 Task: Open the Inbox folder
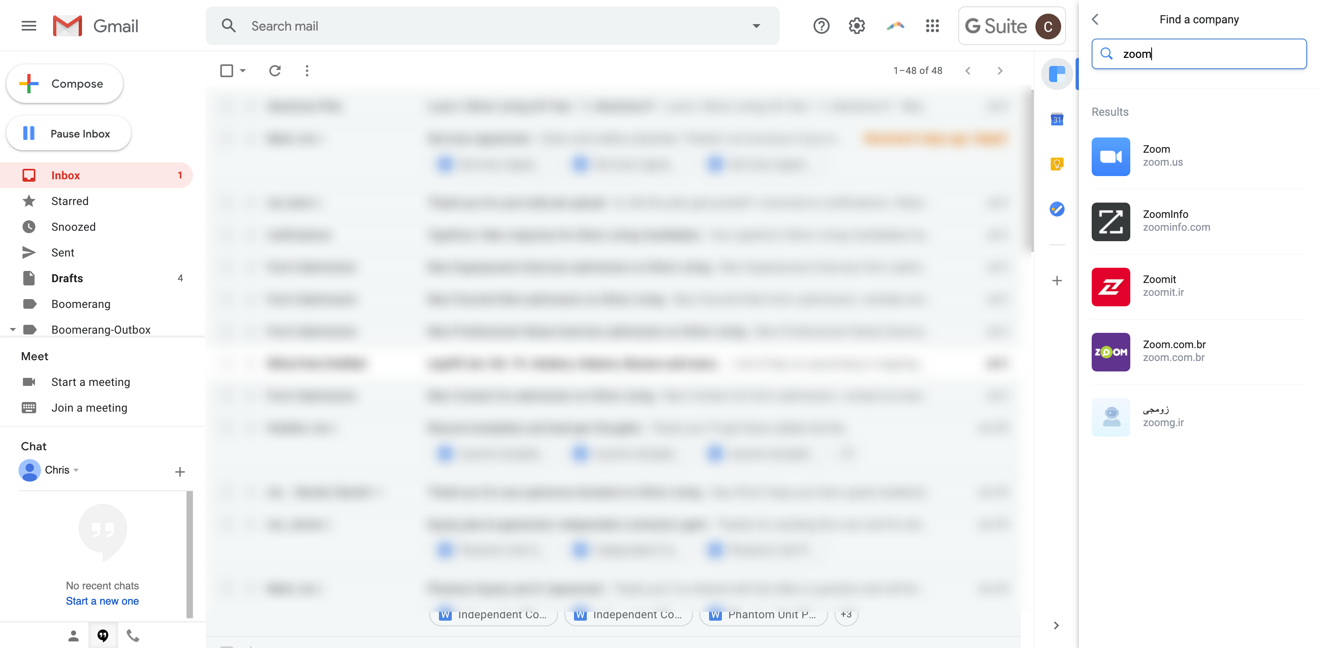click(x=96, y=175)
